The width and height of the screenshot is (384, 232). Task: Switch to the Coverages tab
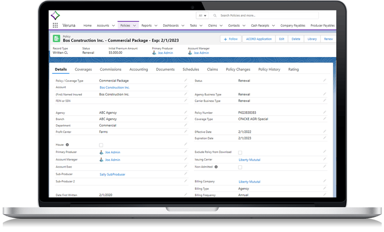click(x=83, y=70)
